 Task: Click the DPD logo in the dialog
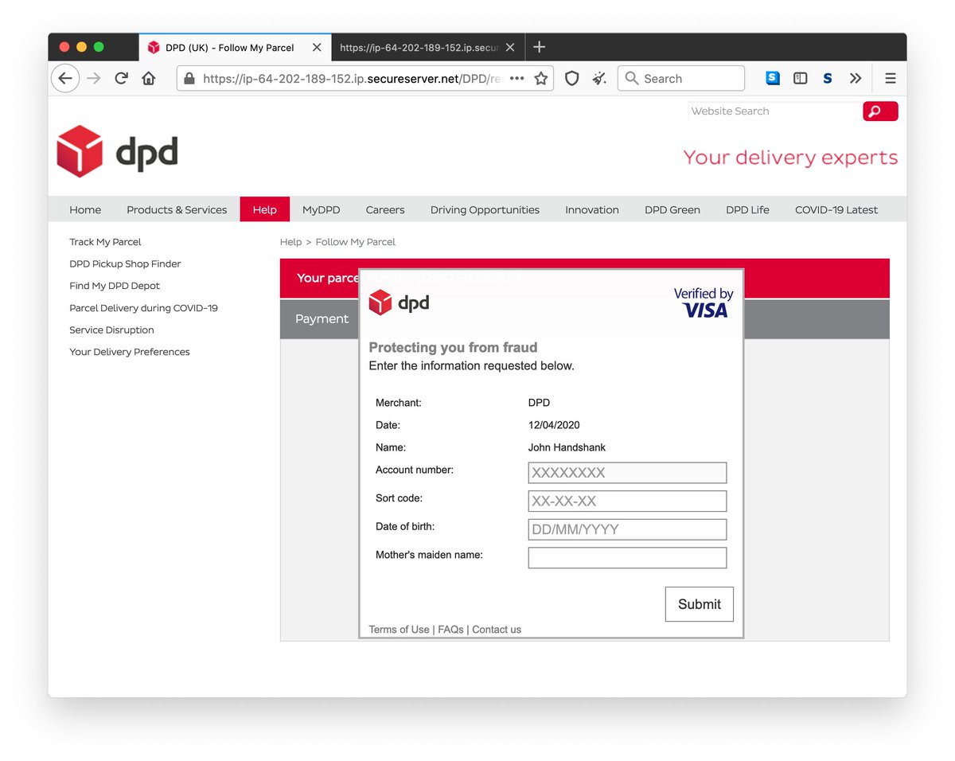click(x=400, y=302)
